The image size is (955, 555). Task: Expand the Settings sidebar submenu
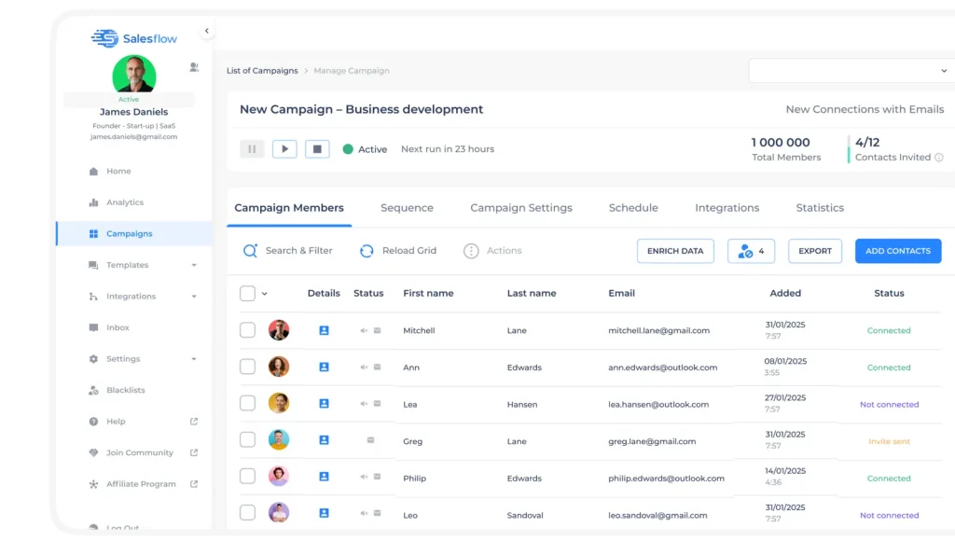click(194, 359)
